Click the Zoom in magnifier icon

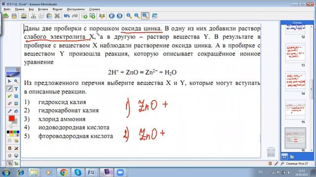(129, 16)
